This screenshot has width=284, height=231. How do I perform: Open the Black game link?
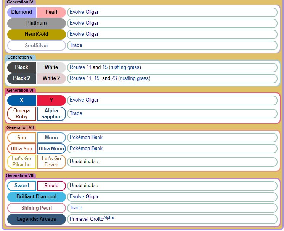coord(22,67)
